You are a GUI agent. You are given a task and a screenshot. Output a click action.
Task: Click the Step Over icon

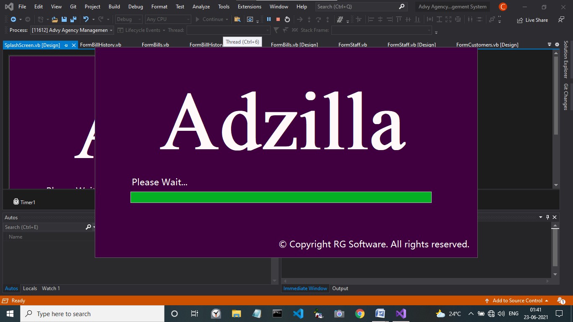click(318, 19)
